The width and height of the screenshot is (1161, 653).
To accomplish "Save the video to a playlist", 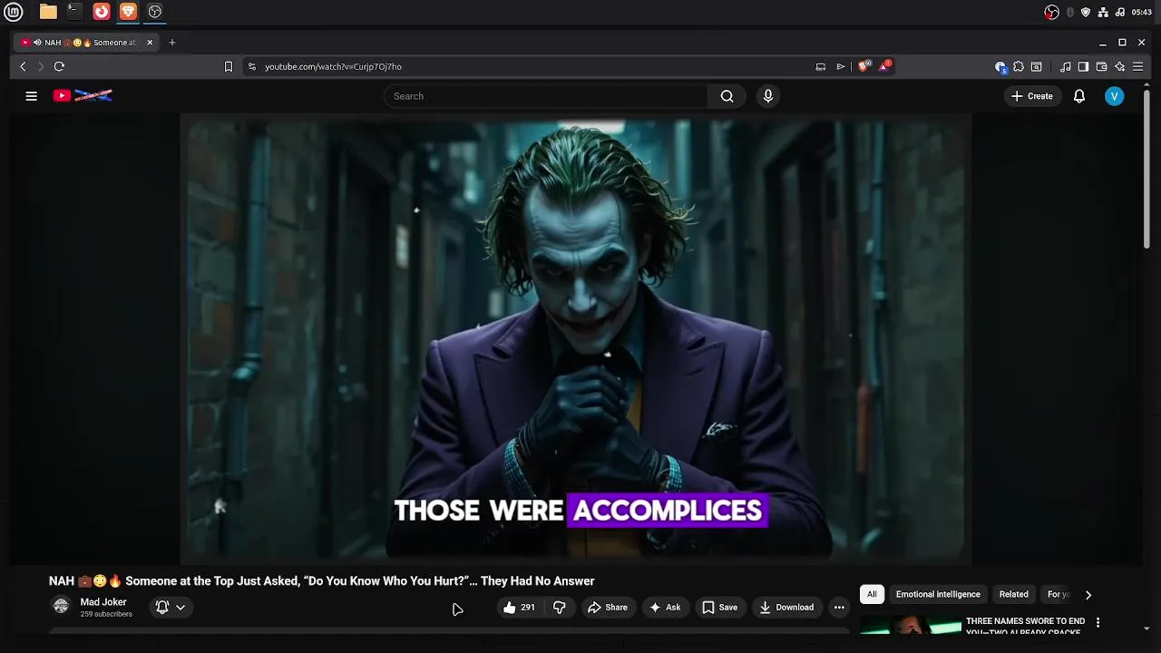I will 720,608.
